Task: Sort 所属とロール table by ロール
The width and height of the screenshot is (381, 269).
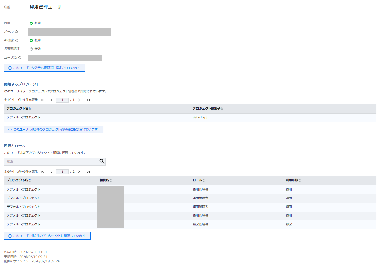Action: (x=204, y=180)
